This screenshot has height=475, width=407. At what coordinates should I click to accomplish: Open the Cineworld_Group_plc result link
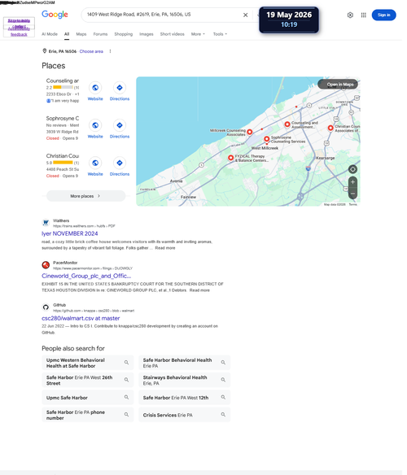tap(86, 276)
